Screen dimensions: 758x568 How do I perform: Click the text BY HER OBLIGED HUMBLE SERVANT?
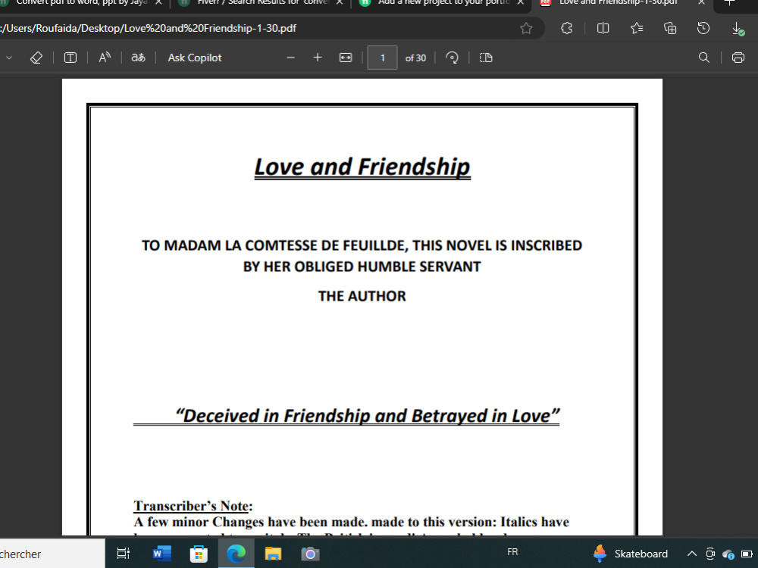tap(362, 267)
